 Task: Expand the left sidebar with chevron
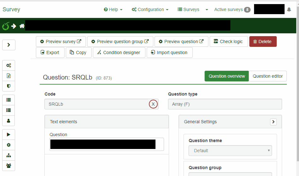(x=9, y=45)
